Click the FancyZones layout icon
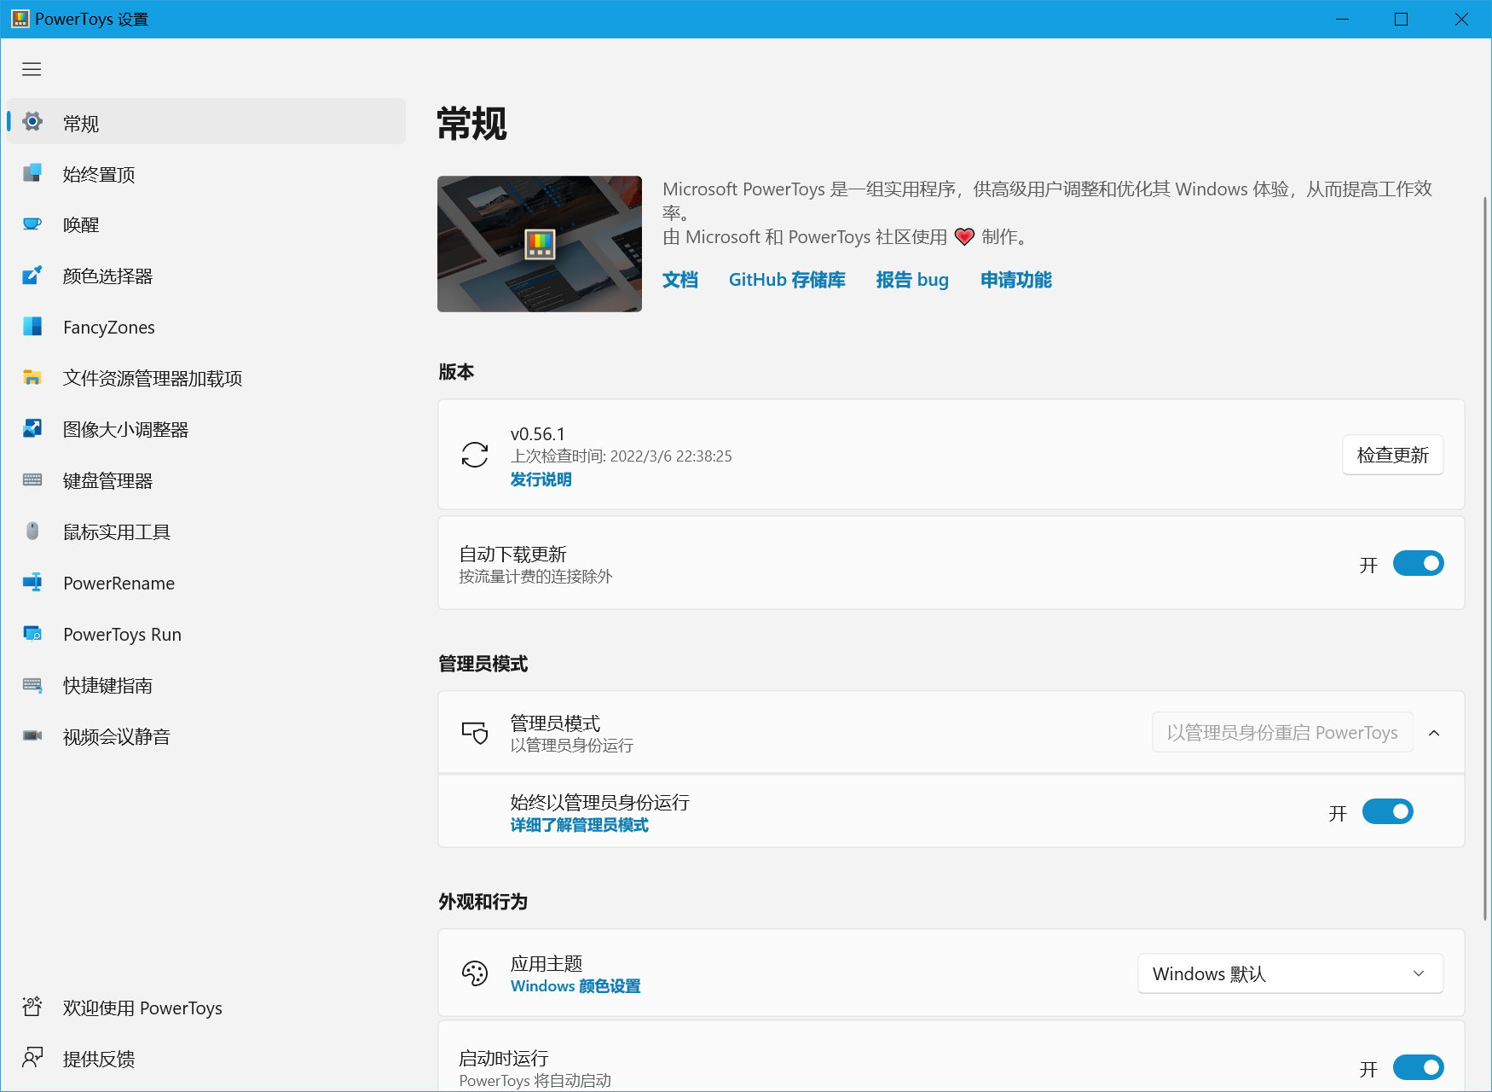Screen dimensions: 1492x1092 32,327
